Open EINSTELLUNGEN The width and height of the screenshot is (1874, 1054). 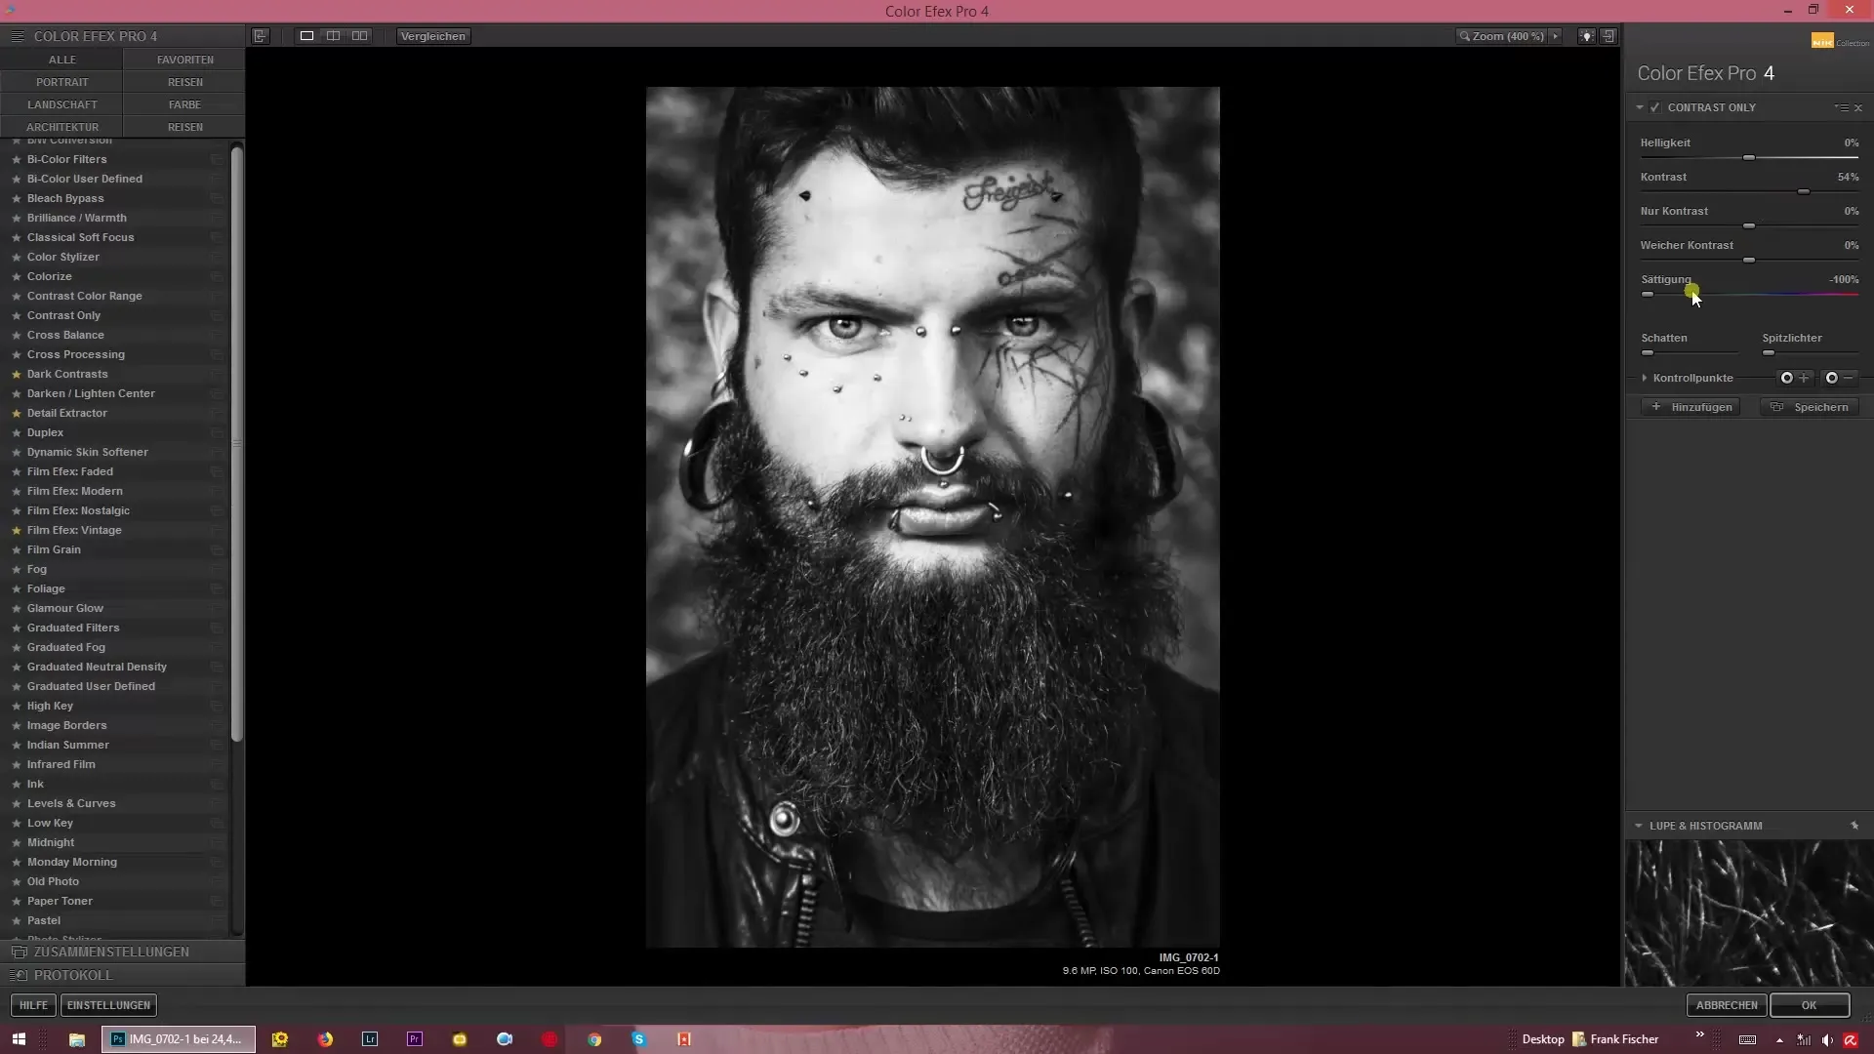click(108, 1005)
